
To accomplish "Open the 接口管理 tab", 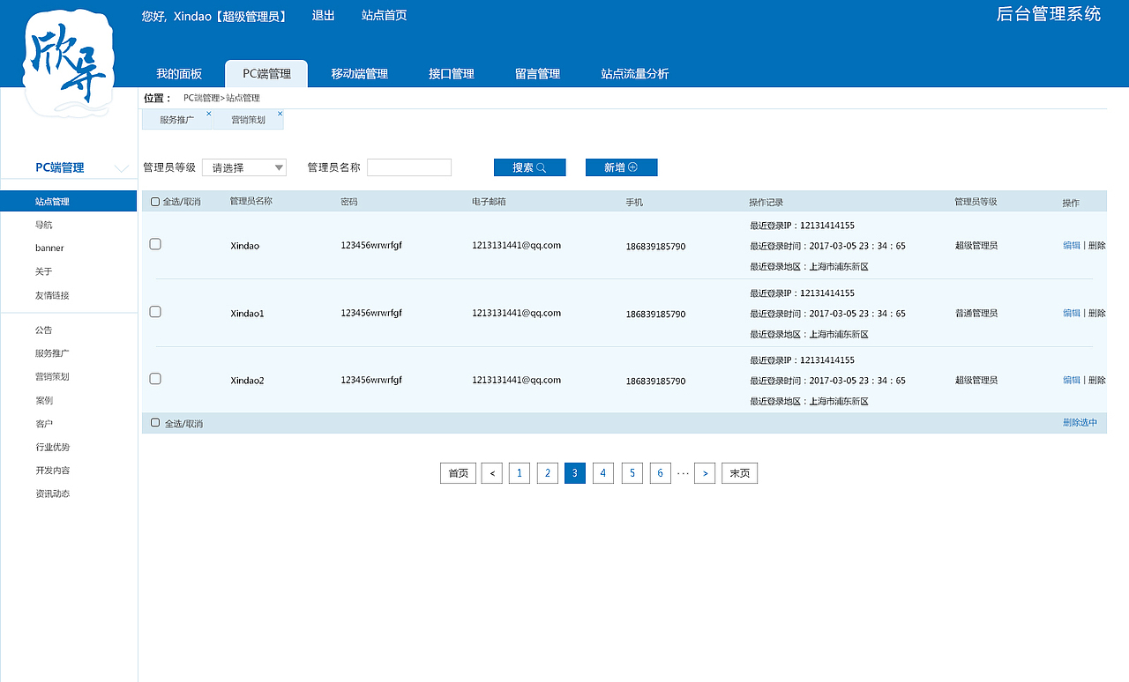I will (452, 74).
